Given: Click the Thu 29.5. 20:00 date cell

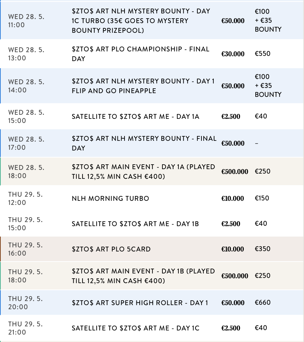Looking at the screenshot, I should coord(25,303).
